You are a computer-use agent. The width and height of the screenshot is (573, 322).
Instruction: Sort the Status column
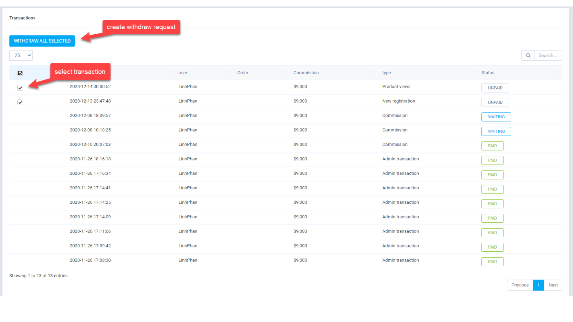[557, 72]
